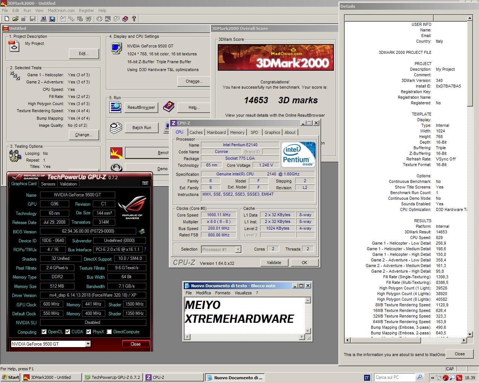The image size is (479, 383).
Task: Switch to the Caches tab in CPU-Z
Action: coord(196,132)
